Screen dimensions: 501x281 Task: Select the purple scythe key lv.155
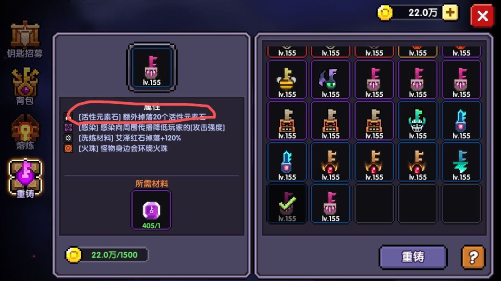[x=330, y=80]
